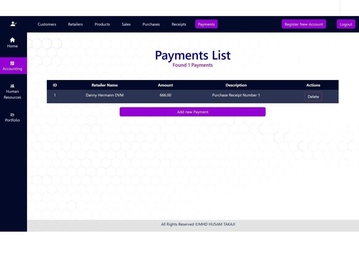Click the people icon above Human Resources

(12, 86)
